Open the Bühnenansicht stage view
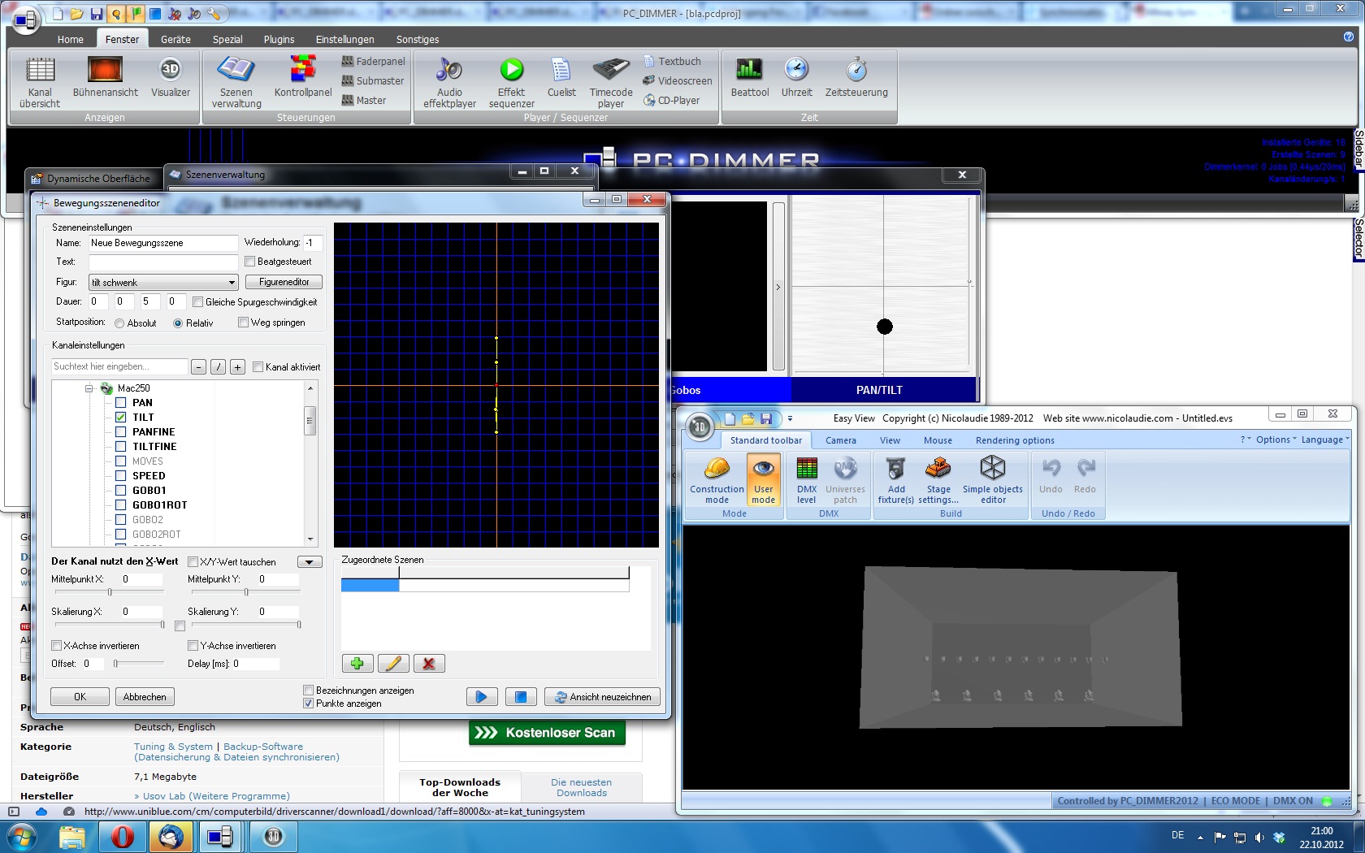The height and width of the screenshot is (853, 1365). [105, 77]
